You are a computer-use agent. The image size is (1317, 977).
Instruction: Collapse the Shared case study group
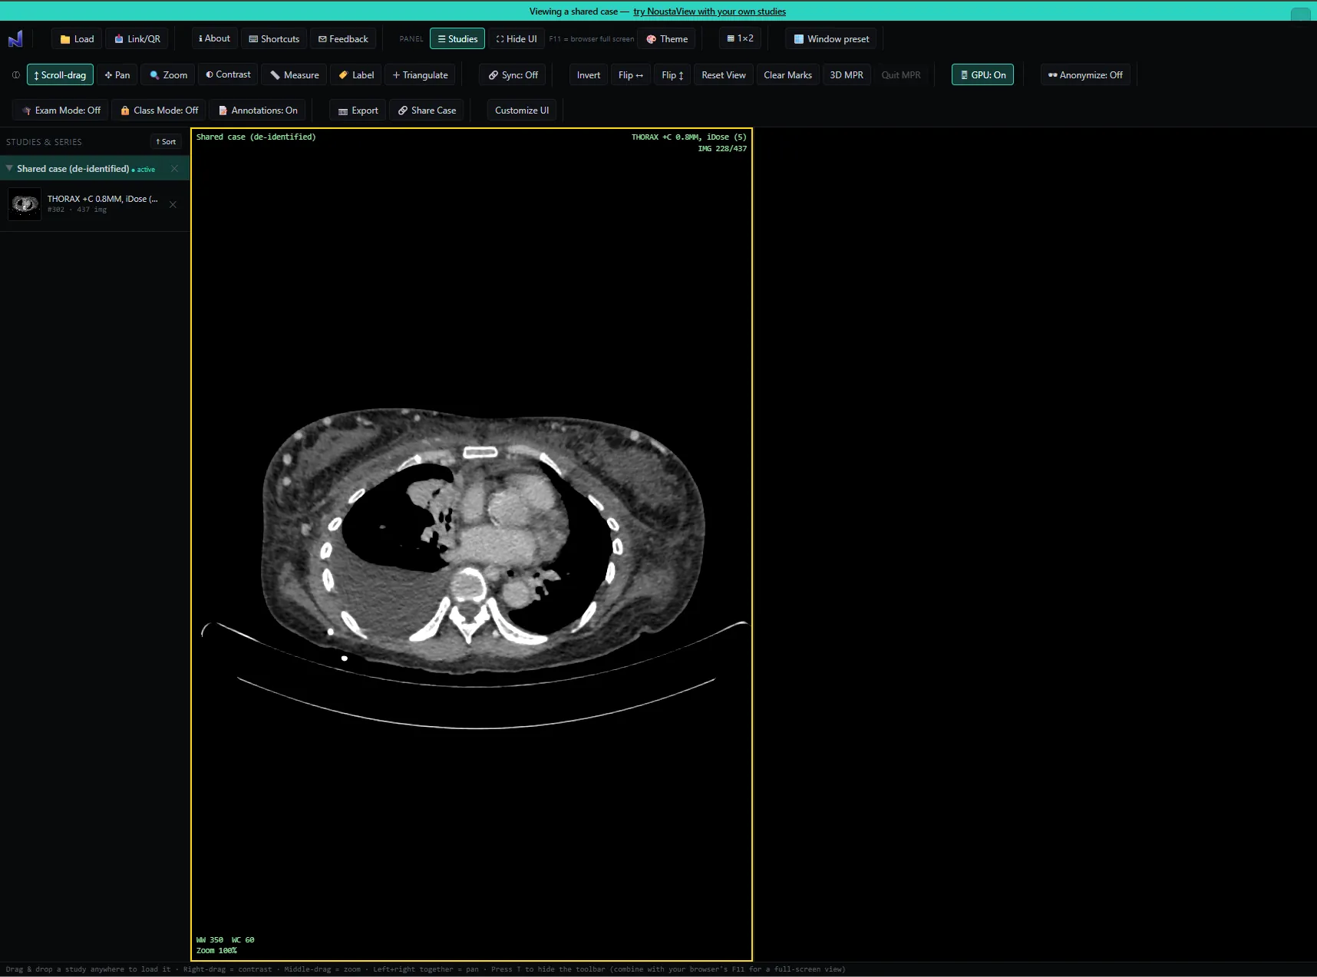[x=9, y=168]
